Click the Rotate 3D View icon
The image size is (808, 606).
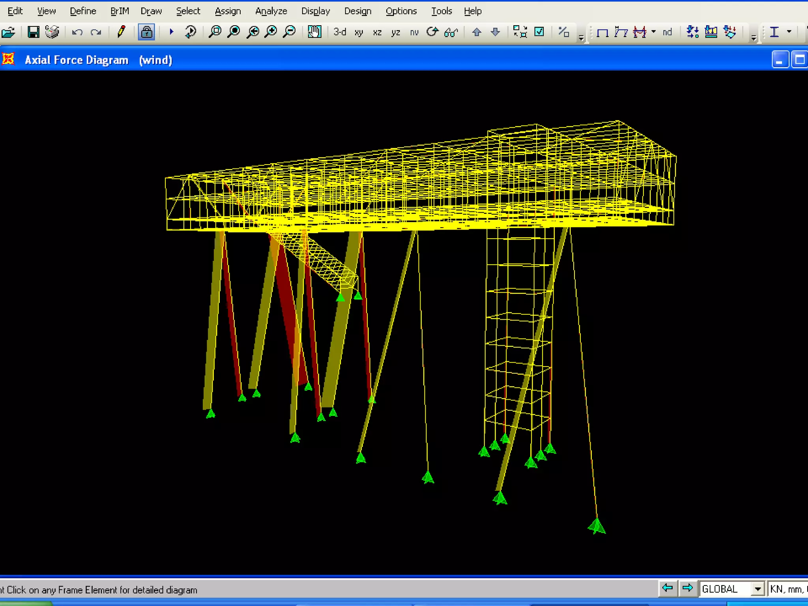point(432,32)
